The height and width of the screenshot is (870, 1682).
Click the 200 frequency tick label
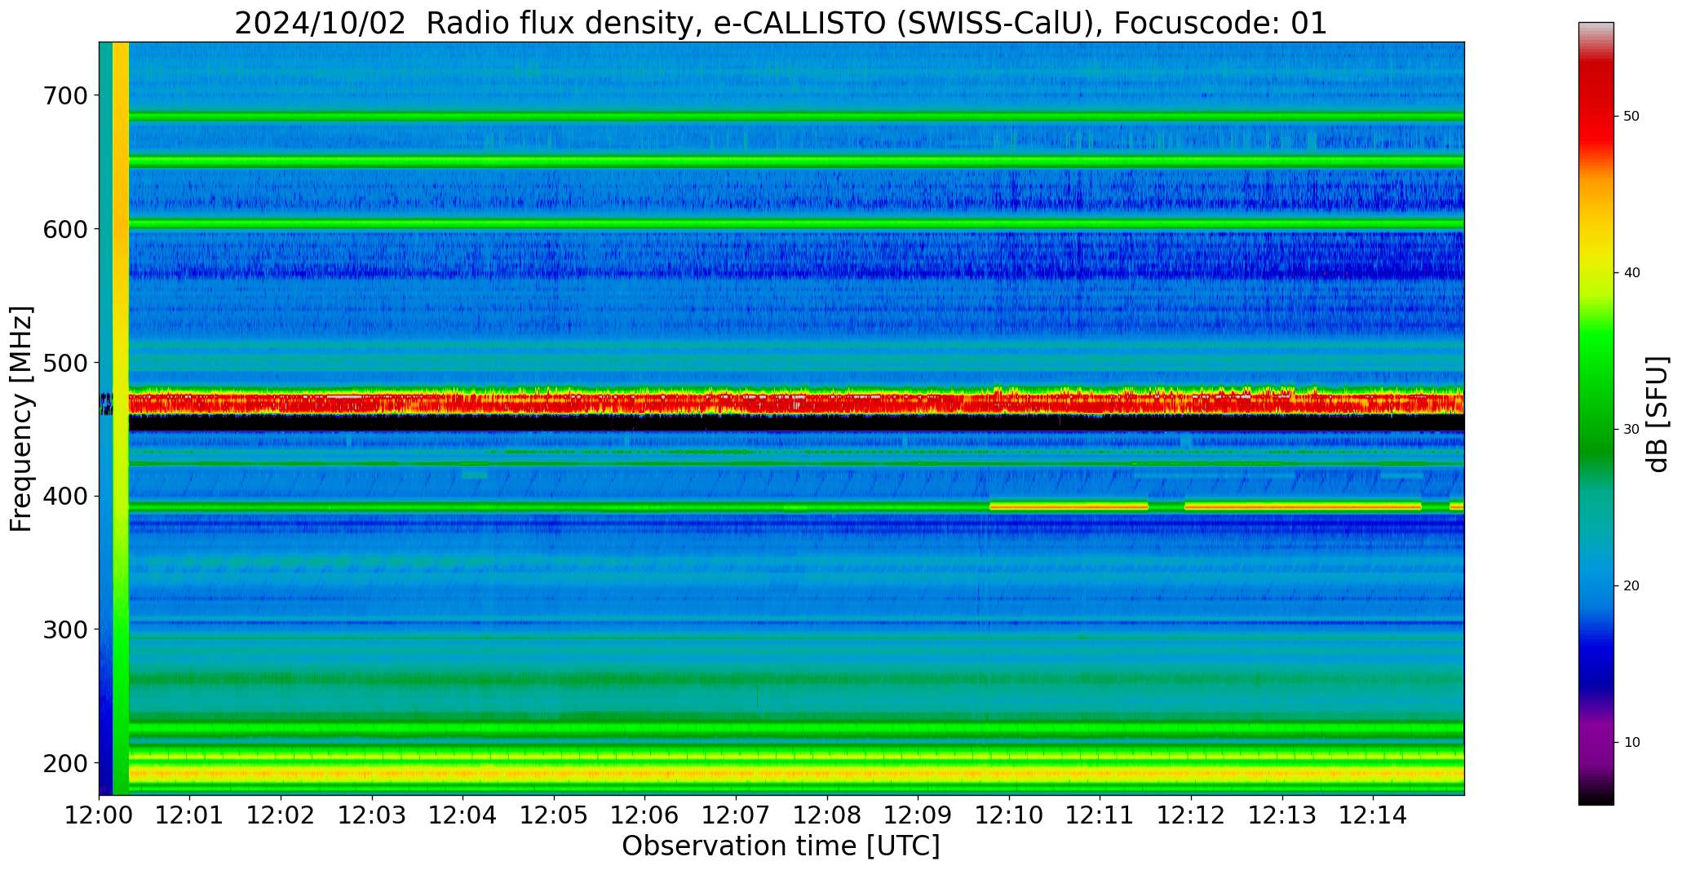pyautogui.click(x=64, y=763)
